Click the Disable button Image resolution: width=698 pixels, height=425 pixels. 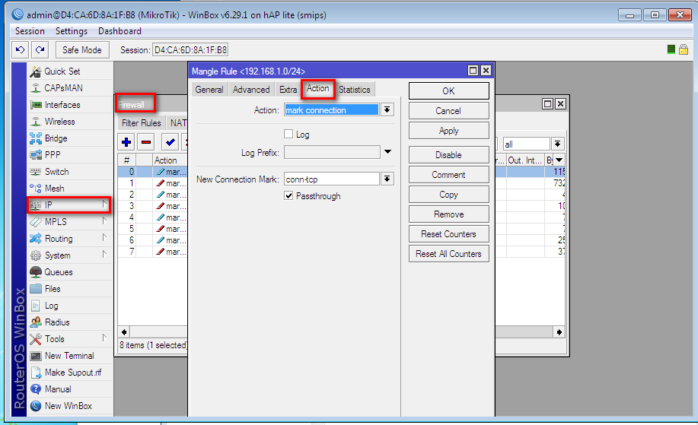coord(449,154)
